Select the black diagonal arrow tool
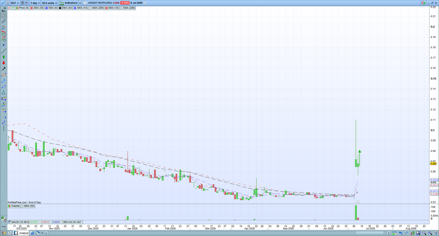Viewport: 439px width, 236px height. pyautogui.click(x=4, y=69)
